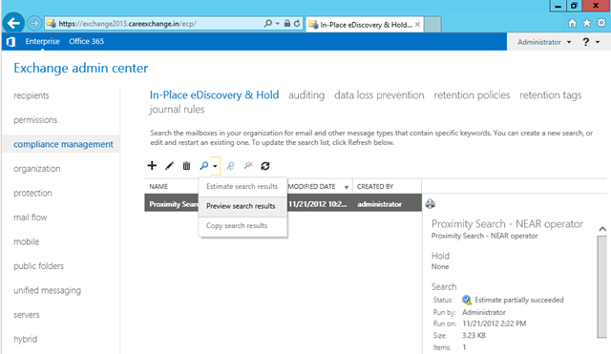Open permissions in the left navigation
The image size is (611, 354).
35,120
